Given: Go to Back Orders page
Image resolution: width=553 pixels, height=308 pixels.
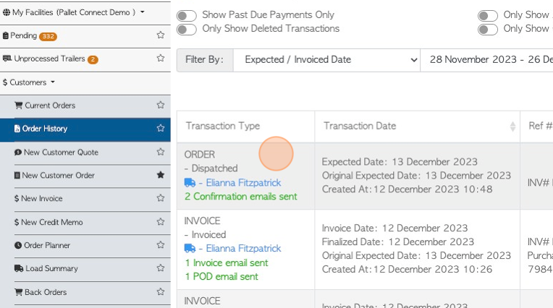Looking at the screenshot, I should (46, 292).
